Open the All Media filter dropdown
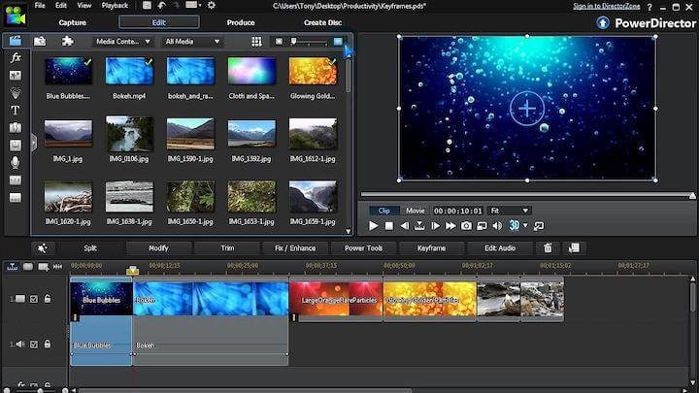699x393 pixels. coord(192,42)
